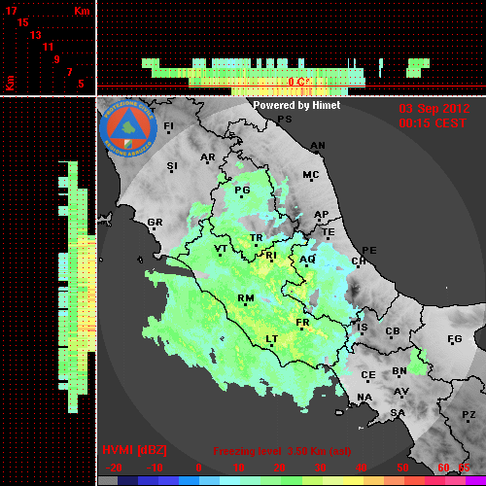Click the 40 value on dBZ scale
The image size is (486, 486).
tap(362, 468)
